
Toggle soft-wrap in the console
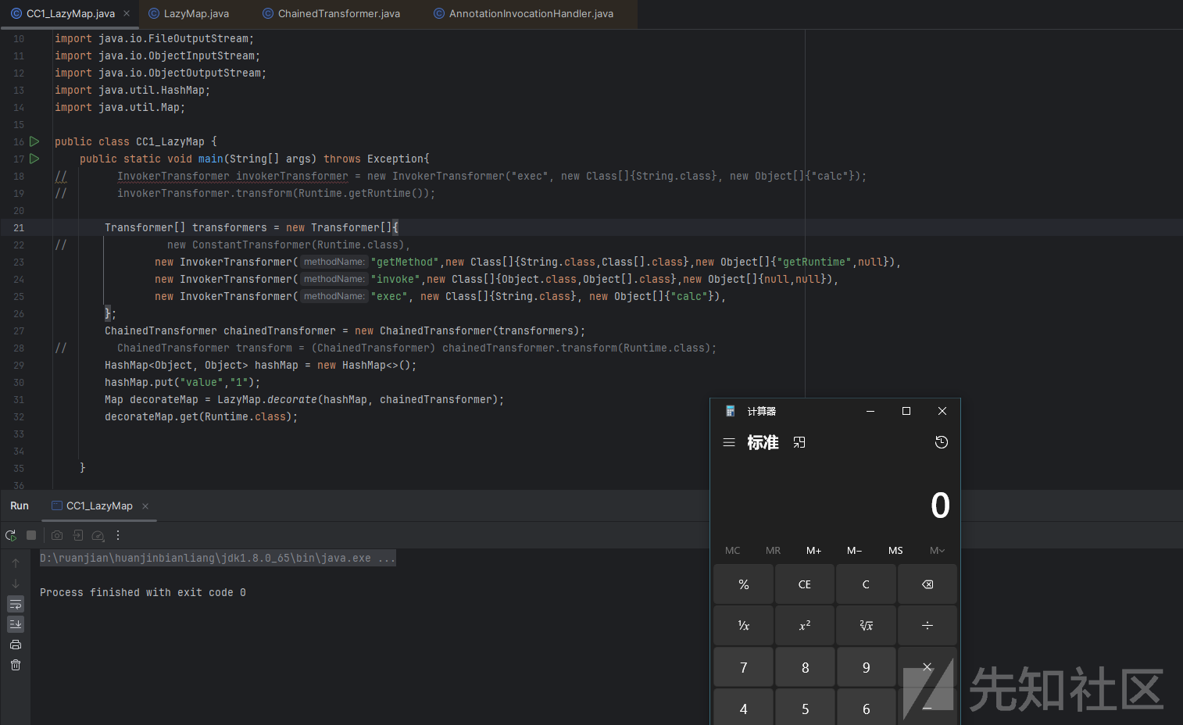pos(16,604)
